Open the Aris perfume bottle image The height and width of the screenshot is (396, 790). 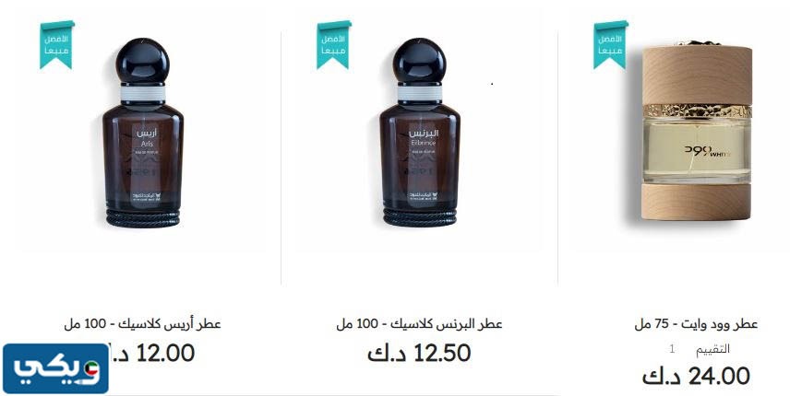(142, 133)
